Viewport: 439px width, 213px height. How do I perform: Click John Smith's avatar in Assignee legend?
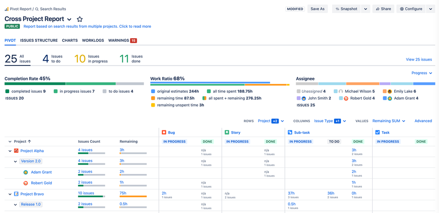click(x=304, y=98)
